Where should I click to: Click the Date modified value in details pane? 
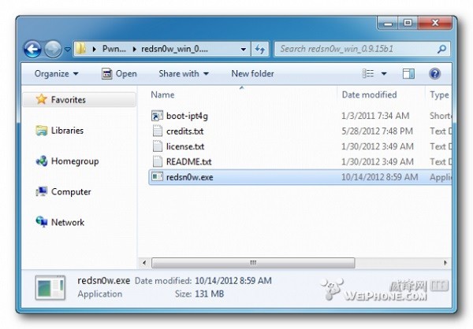[233, 281]
